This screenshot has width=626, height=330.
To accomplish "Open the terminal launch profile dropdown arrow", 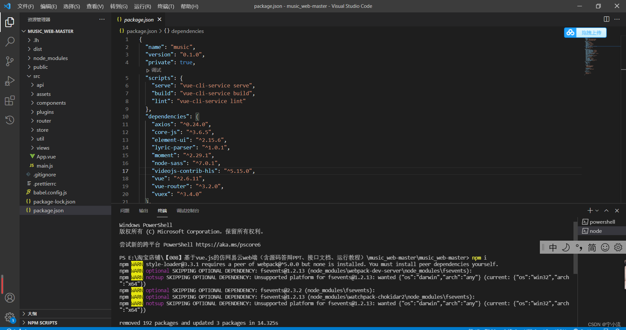I will point(597,211).
